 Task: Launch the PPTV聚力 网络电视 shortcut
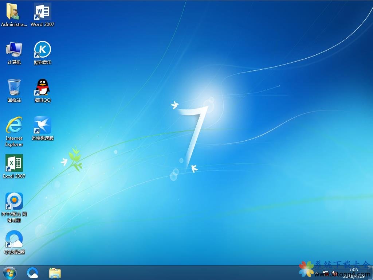click(x=14, y=207)
